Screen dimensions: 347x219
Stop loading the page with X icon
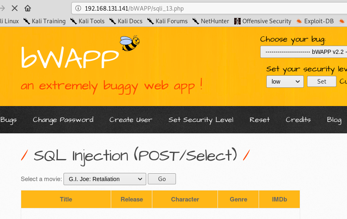[15, 9]
